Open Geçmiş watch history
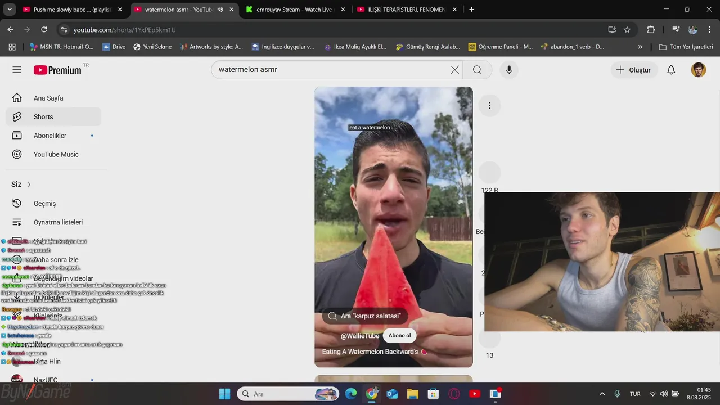This screenshot has width=720, height=405. click(53, 203)
